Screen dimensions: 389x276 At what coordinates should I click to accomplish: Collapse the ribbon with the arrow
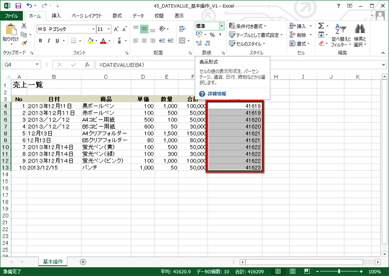[x=383, y=53]
